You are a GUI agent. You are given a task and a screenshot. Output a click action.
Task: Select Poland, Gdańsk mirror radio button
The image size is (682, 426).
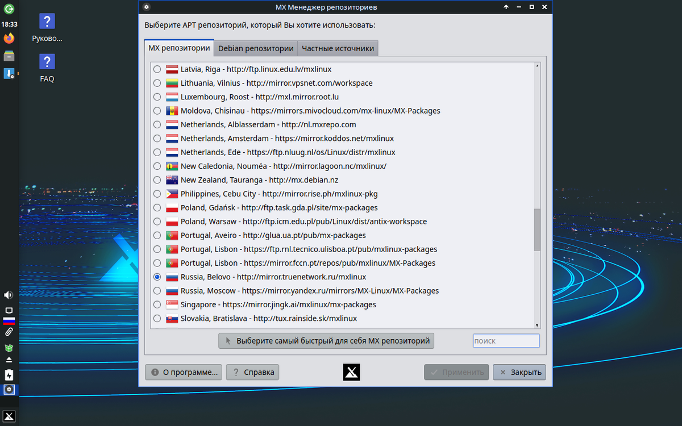(x=157, y=208)
